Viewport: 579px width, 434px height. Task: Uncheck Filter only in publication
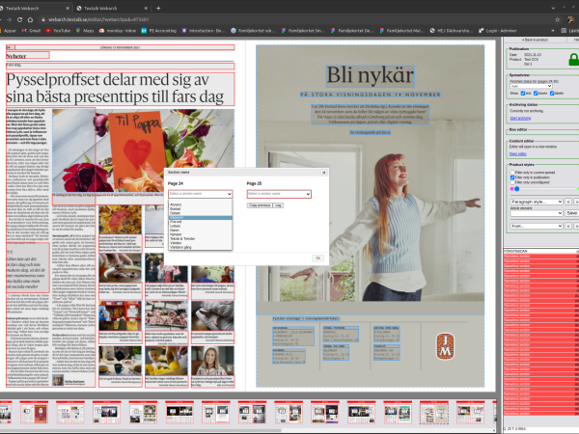(x=512, y=177)
